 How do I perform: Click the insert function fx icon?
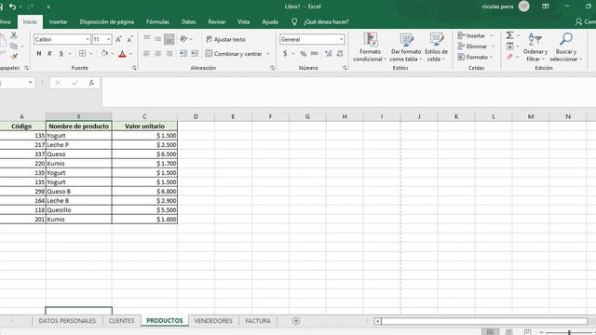coord(91,83)
